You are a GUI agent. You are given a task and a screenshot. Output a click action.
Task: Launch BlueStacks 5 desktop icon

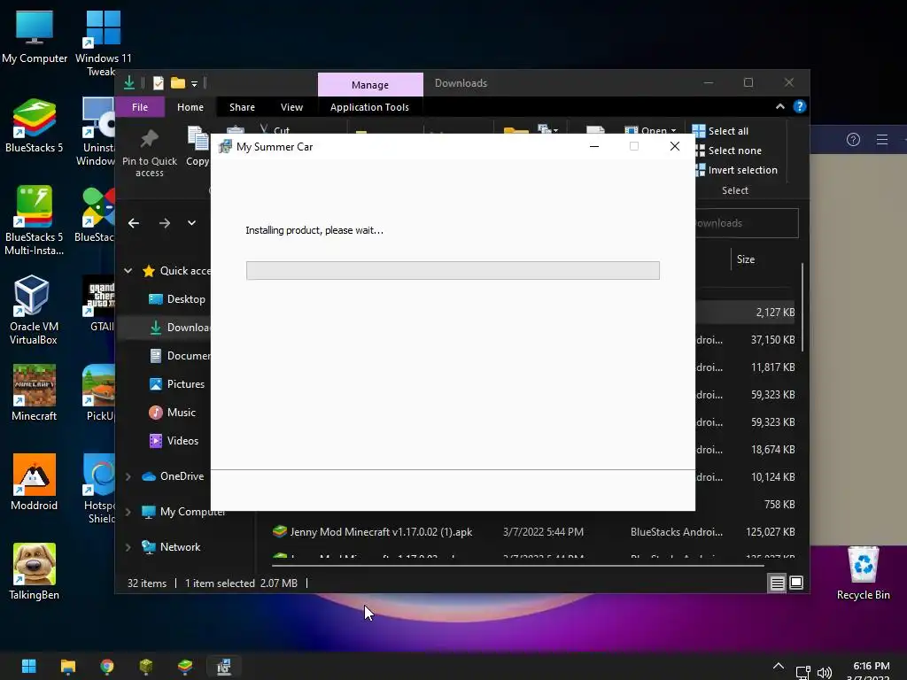[35, 126]
